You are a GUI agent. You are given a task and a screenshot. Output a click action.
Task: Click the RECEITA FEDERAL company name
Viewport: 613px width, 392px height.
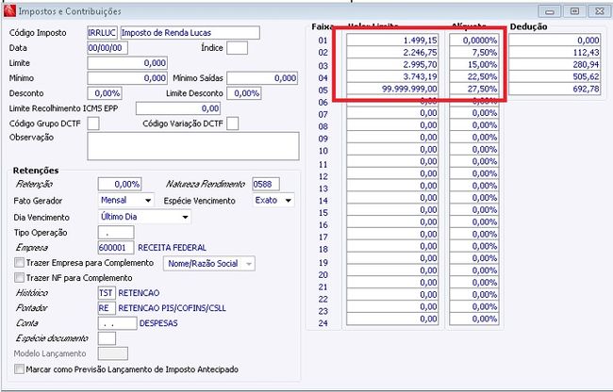pos(172,248)
